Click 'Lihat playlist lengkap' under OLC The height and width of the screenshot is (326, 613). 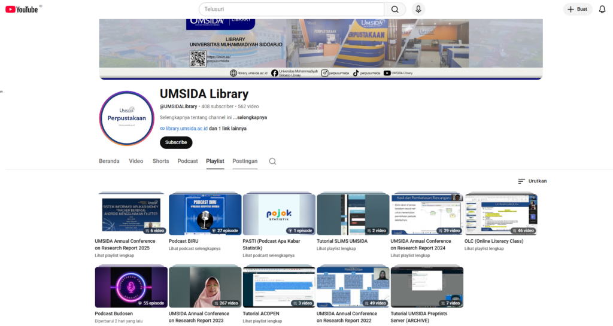484,249
